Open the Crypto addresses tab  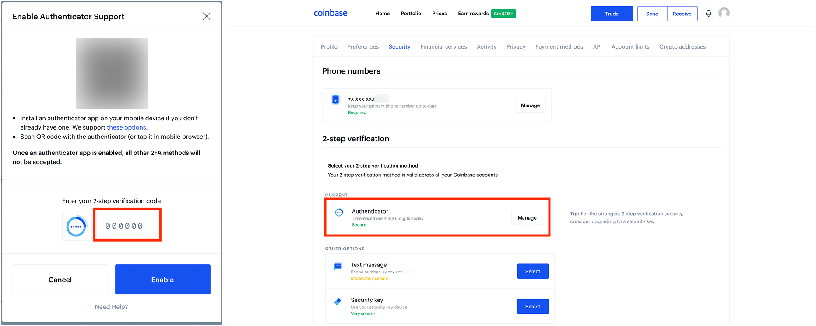coord(682,47)
